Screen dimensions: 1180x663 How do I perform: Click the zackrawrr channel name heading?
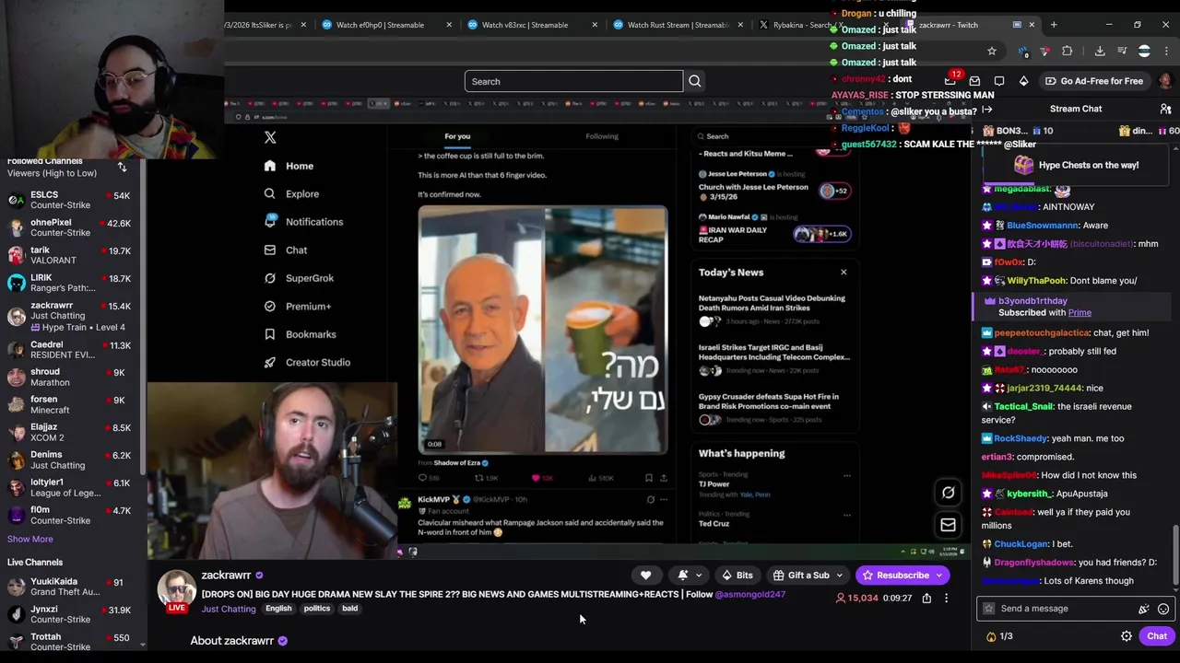click(x=226, y=576)
